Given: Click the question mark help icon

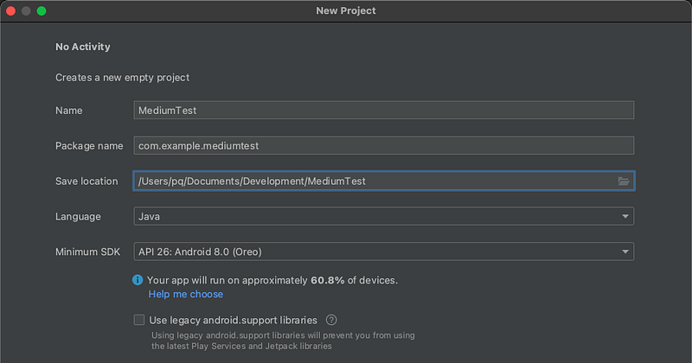Looking at the screenshot, I should (x=331, y=320).
